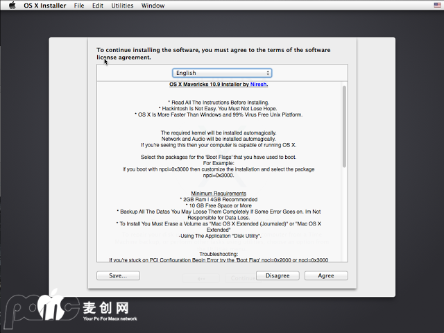Follow the Niresh hyperlink
This screenshot has width=444, height=333.
coord(258,85)
